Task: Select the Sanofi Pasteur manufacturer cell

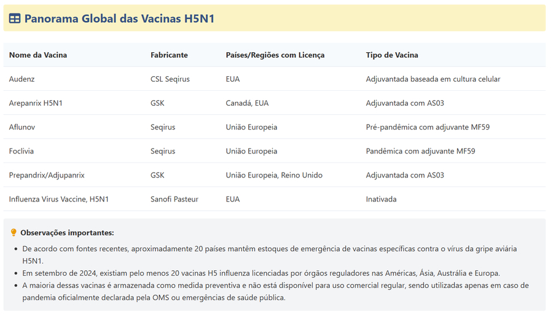Action: click(x=175, y=199)
